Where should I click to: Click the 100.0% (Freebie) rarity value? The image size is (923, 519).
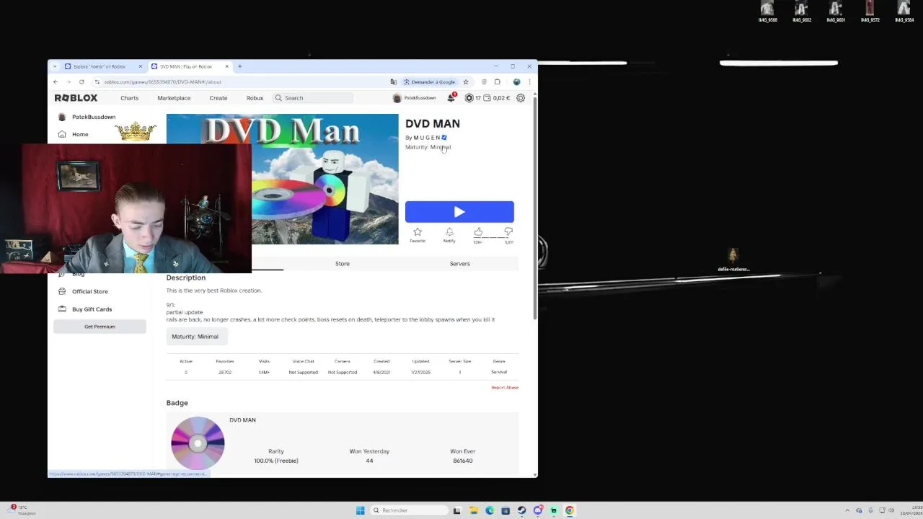click(276, 461)
